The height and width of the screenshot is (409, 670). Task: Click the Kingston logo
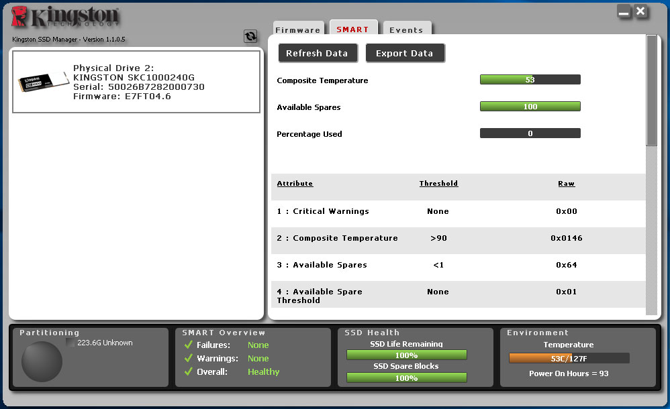(65, 17)
